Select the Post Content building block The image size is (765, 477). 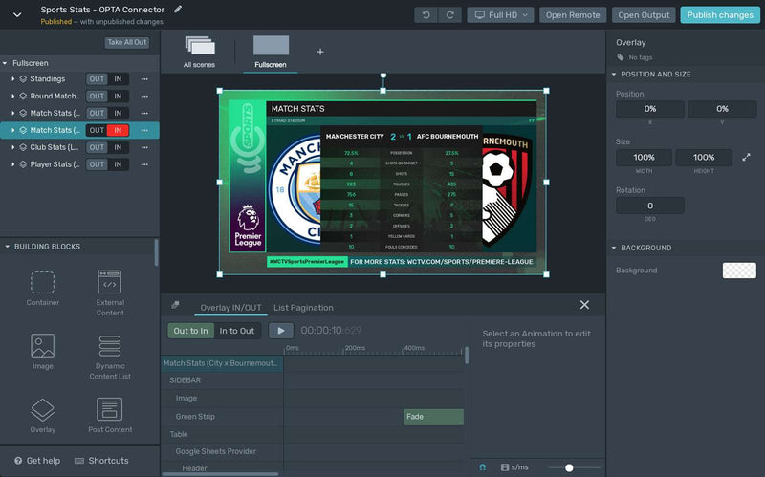[110, 415]
